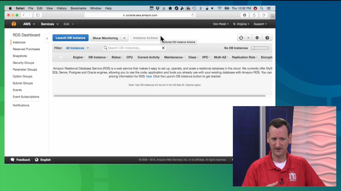
Task: Toggle the Safari sidebar button
Action: pyautogui.click(x=38, y=15)
